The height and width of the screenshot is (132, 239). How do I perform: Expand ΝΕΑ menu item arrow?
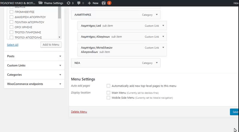point(157,63)
